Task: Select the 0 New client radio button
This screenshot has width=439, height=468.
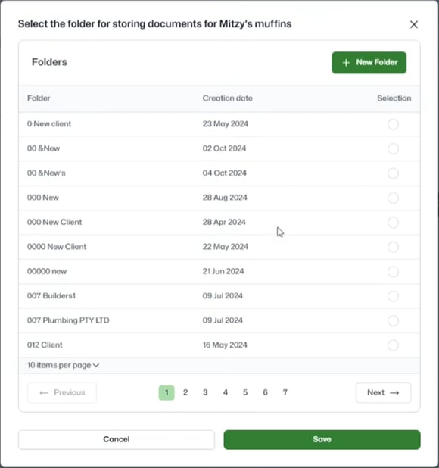Action: [x=393, y=124]
